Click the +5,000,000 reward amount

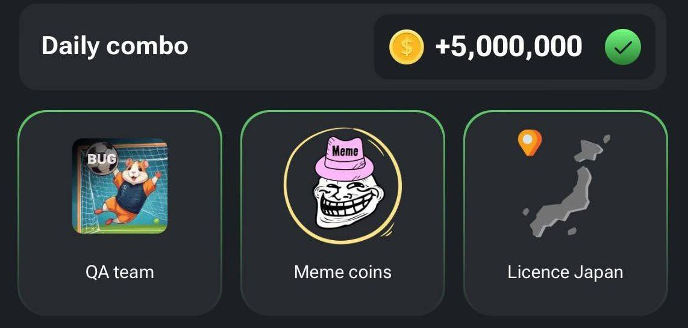click(x=508, y=46)
